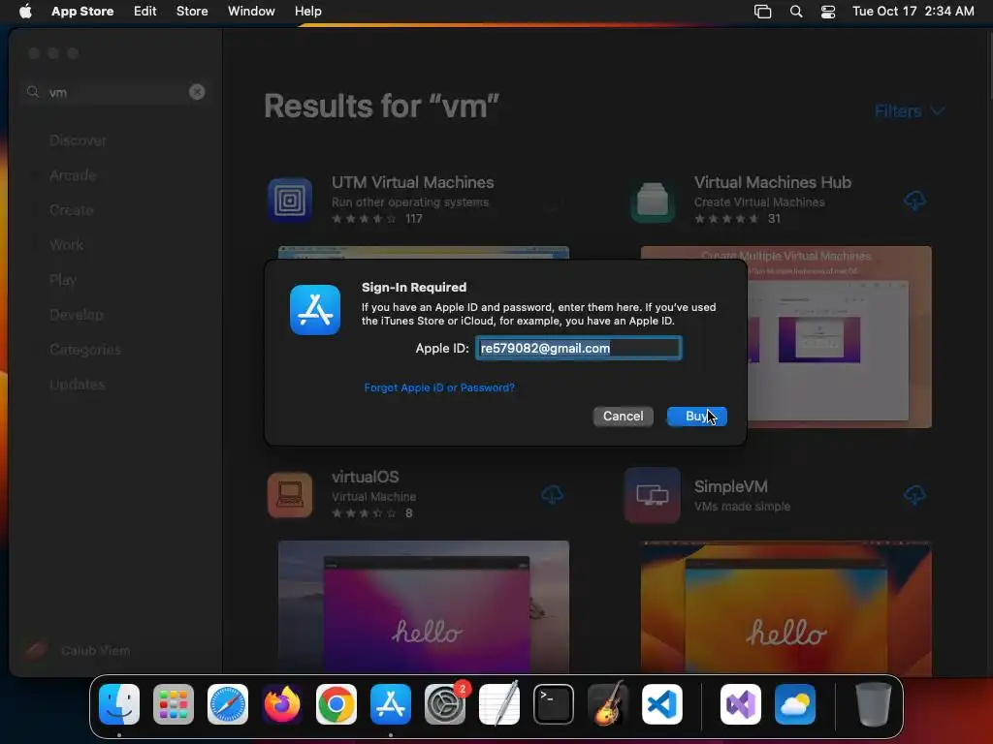This screenshot has height=744, width=993.
Task: Open TextEdit from the Dock
Action: [499, 704]
